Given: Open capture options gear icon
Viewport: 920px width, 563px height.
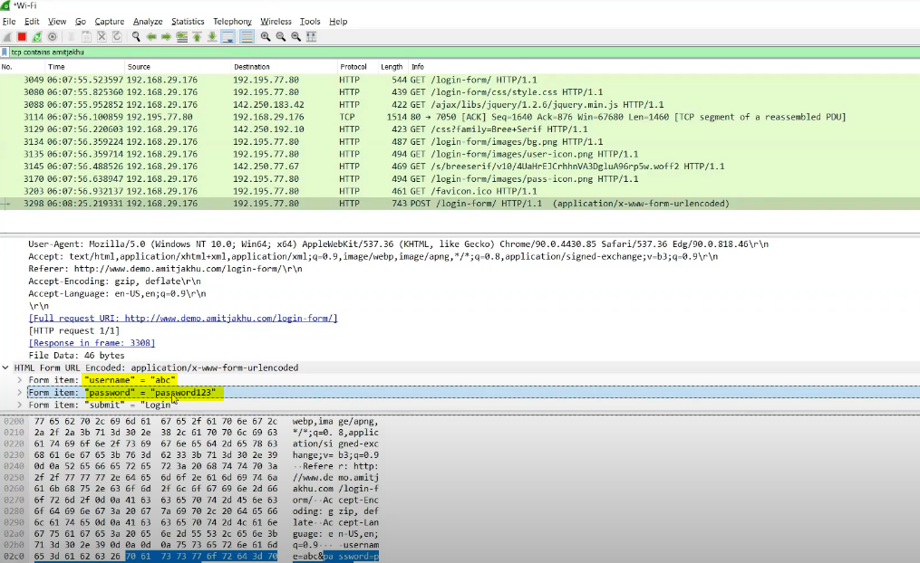Looking at the screenshot, I should pyautogui.click(x=53, y=37).
